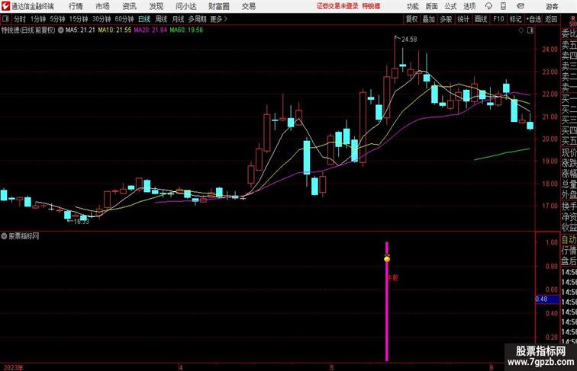
Task: Open the 版面 menu
Action: (x=432, y=6)
